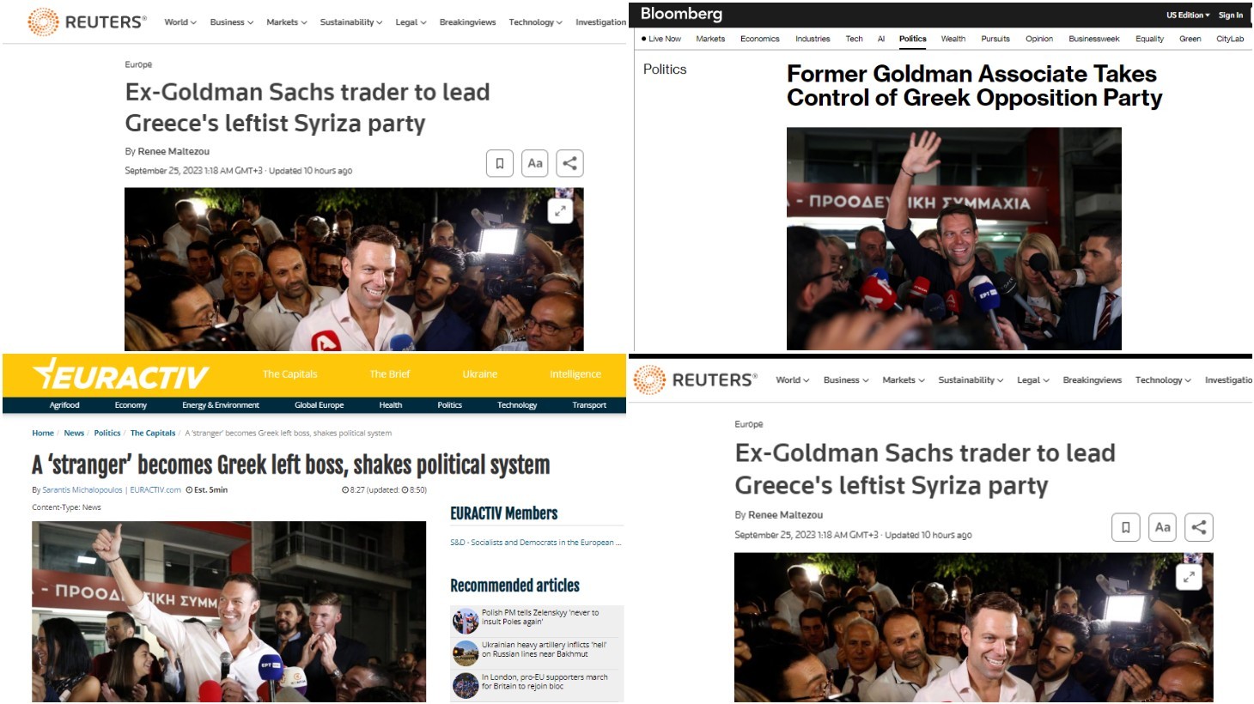This screenshot has height=704, width=1254.
Task: Open the US Edition dropdown on Bloomberg
Action: [1187, 15]
